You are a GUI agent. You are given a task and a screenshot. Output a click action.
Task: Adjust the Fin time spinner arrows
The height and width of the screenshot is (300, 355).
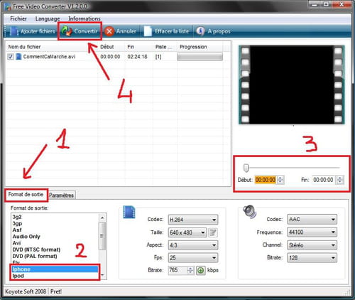(339, 180)
